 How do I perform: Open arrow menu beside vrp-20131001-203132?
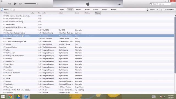(23, 21)
